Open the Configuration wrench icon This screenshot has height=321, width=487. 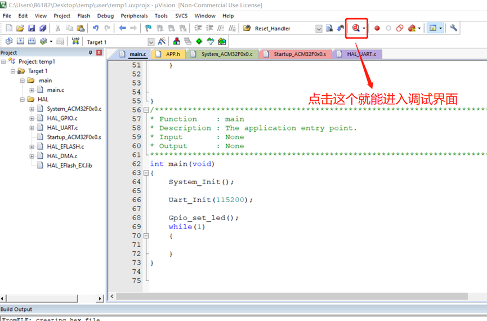point(453,28)
